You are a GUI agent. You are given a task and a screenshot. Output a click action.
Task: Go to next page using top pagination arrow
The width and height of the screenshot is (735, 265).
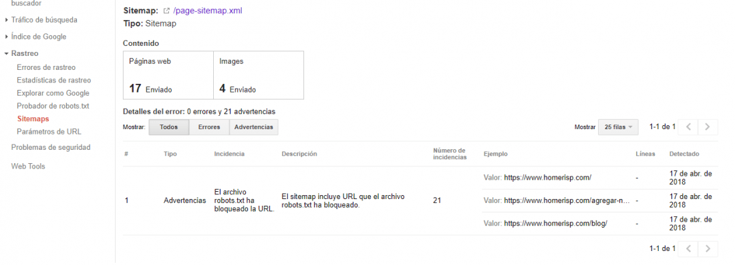708,127
